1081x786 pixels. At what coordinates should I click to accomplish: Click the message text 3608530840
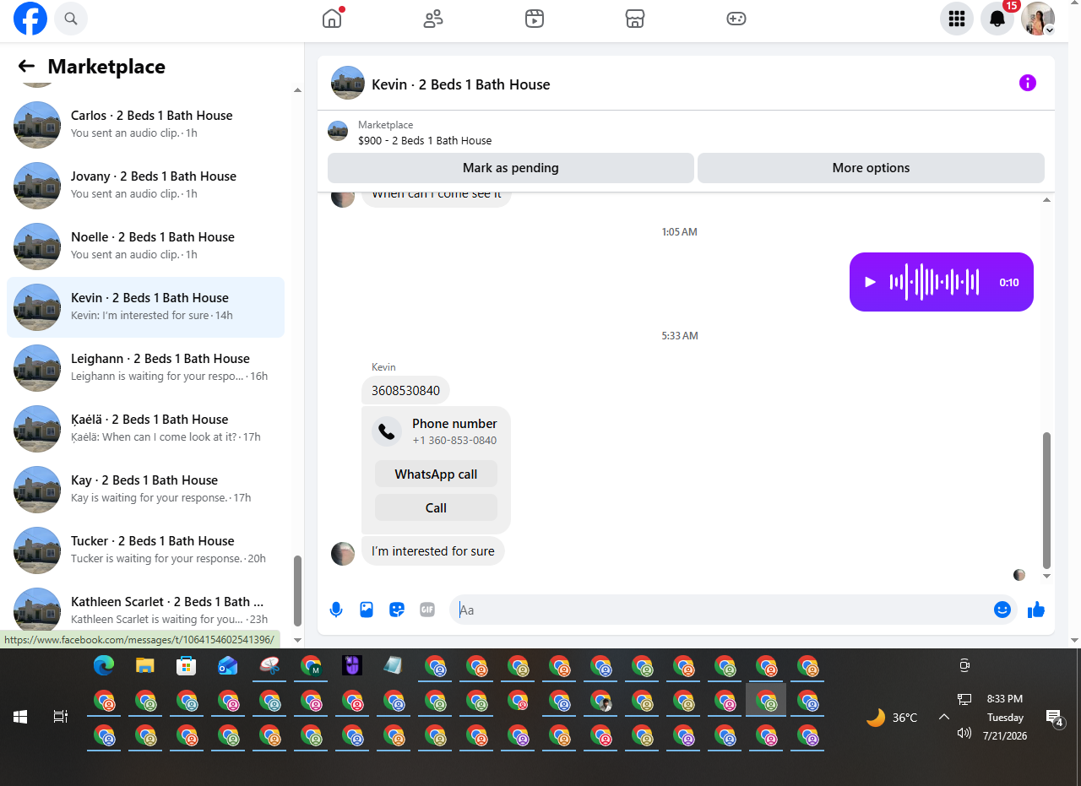pos(406,390)
